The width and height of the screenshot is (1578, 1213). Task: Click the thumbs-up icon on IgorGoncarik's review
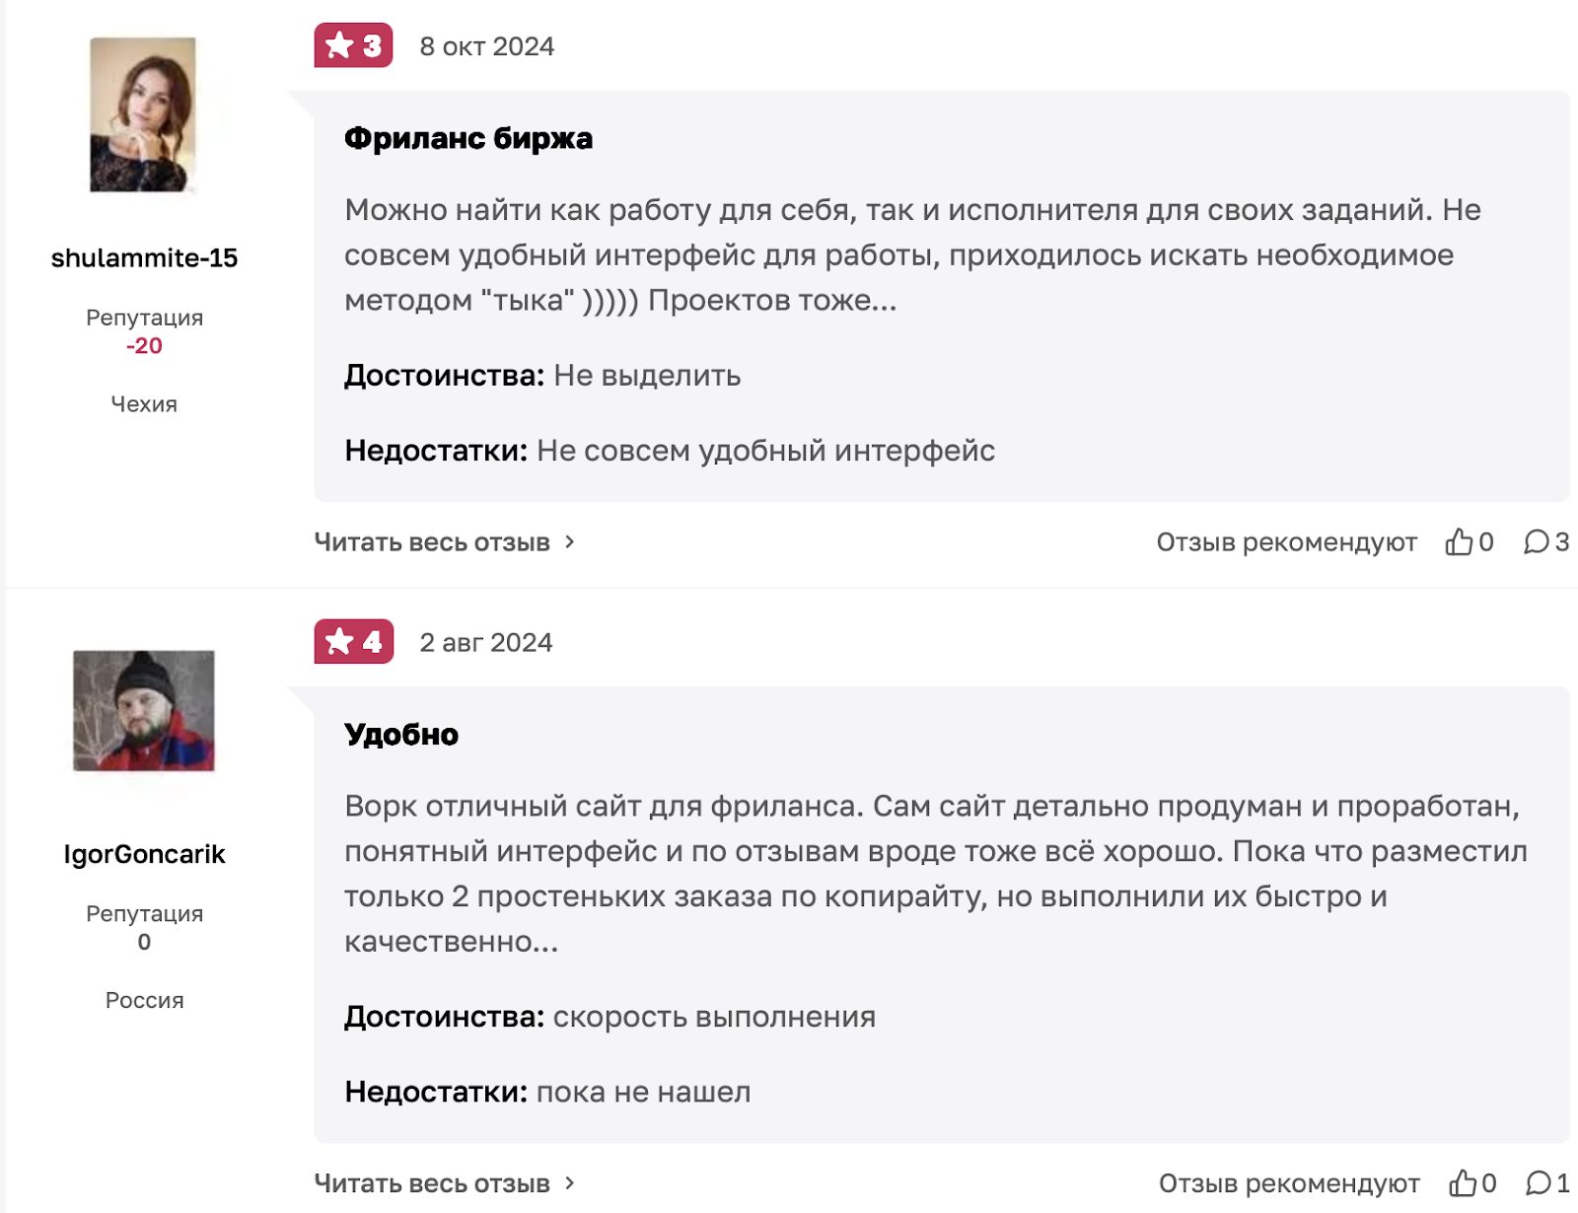pos(1464,1180)
